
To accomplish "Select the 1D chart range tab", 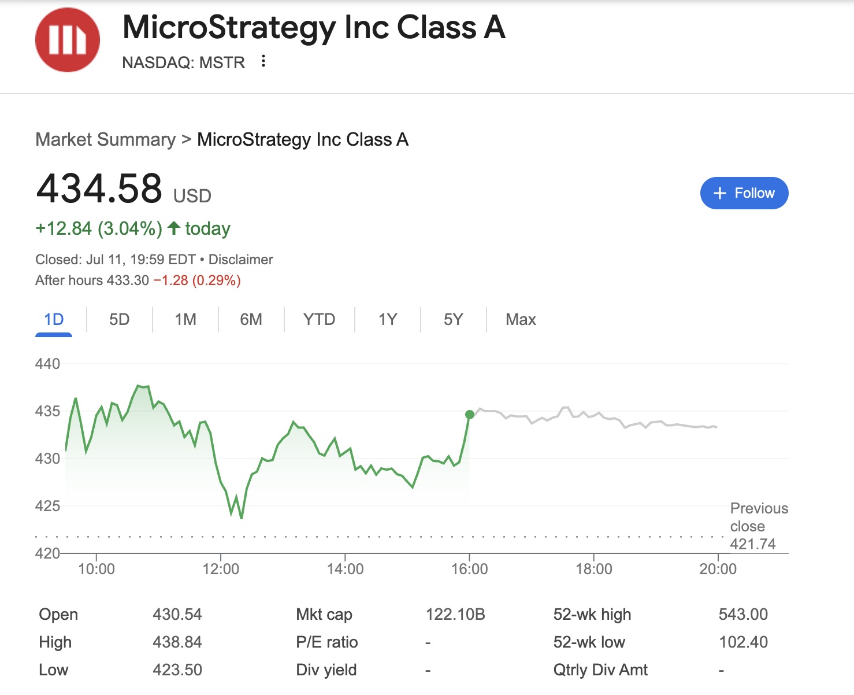I will click(x=54, y=320).
